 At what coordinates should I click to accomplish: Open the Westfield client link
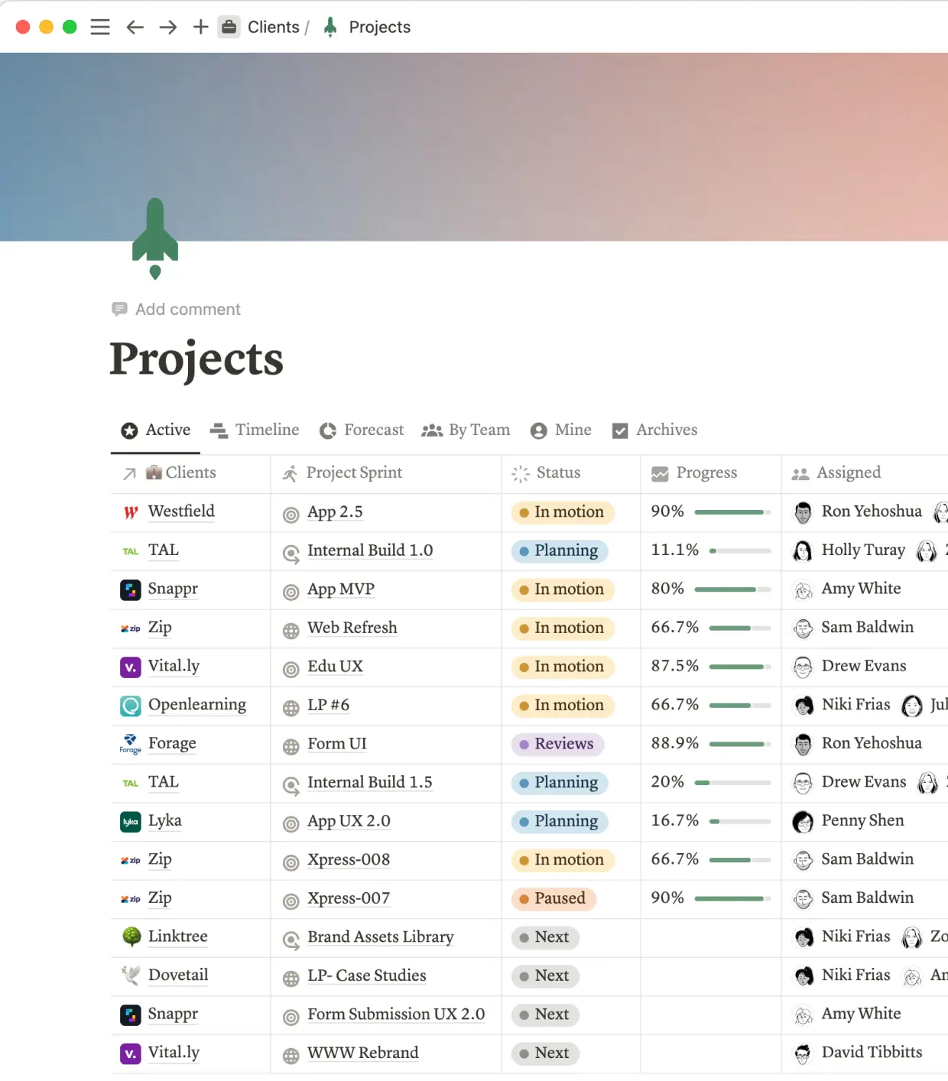[x=181, y=512]
